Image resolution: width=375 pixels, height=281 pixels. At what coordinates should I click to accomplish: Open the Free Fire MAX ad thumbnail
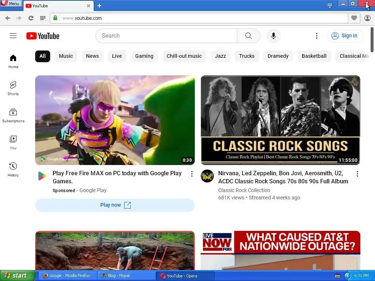point(115,120)
